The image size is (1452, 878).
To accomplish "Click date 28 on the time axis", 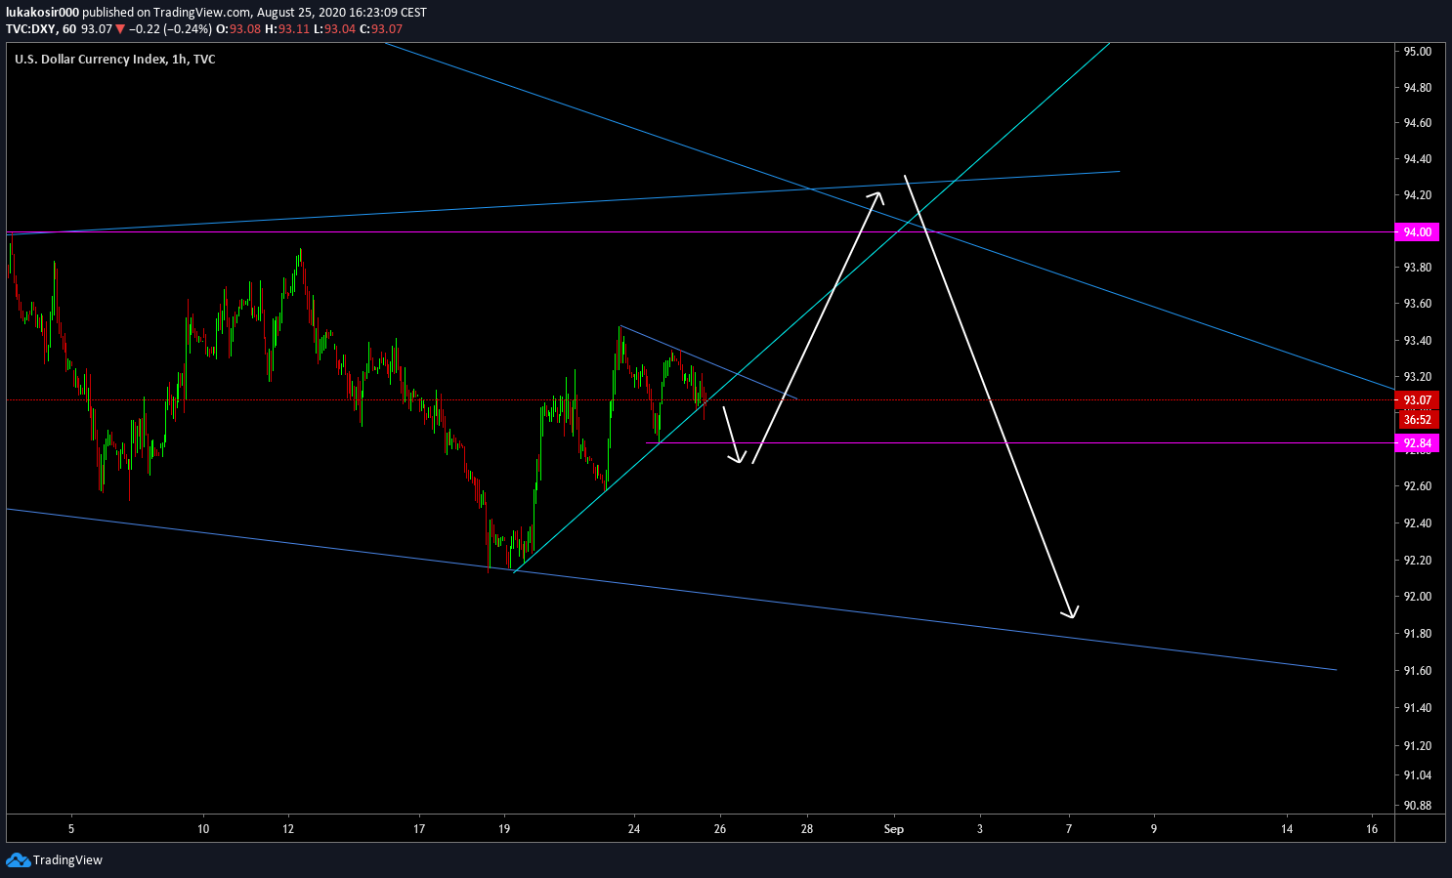I will (x=806, y=829).
